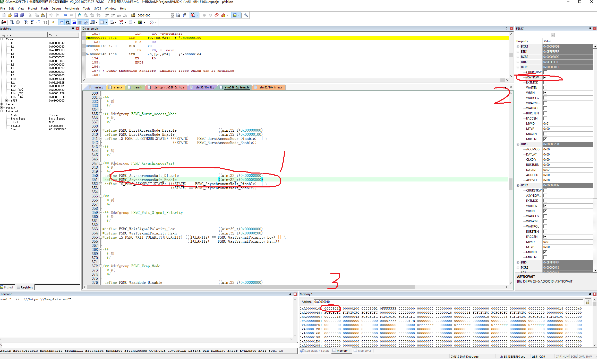Toggle BCR3 WREN checkbox
The width and height of the screenshot is (598, 363).
click(x=545, y=93)
